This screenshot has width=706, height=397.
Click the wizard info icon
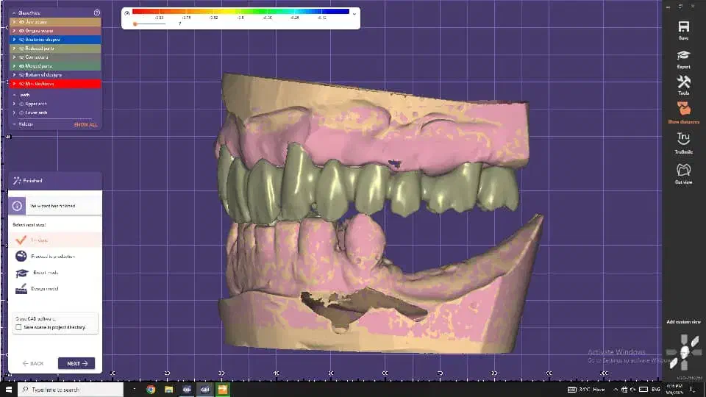(x=17, y=206)
